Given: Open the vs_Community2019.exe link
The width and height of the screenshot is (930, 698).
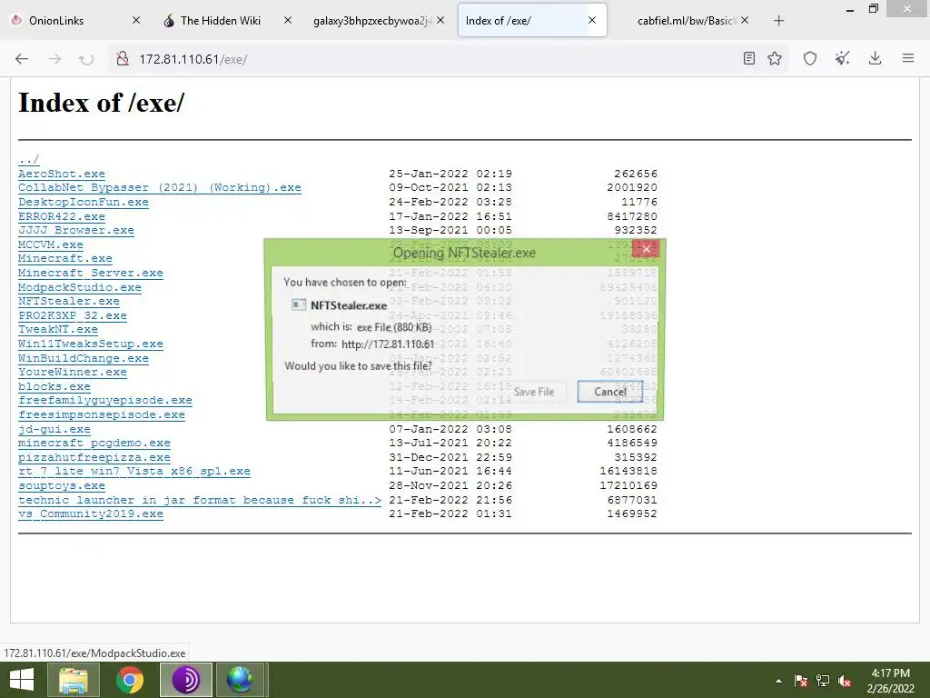Looking at the screenshot, I should [91, 514].
